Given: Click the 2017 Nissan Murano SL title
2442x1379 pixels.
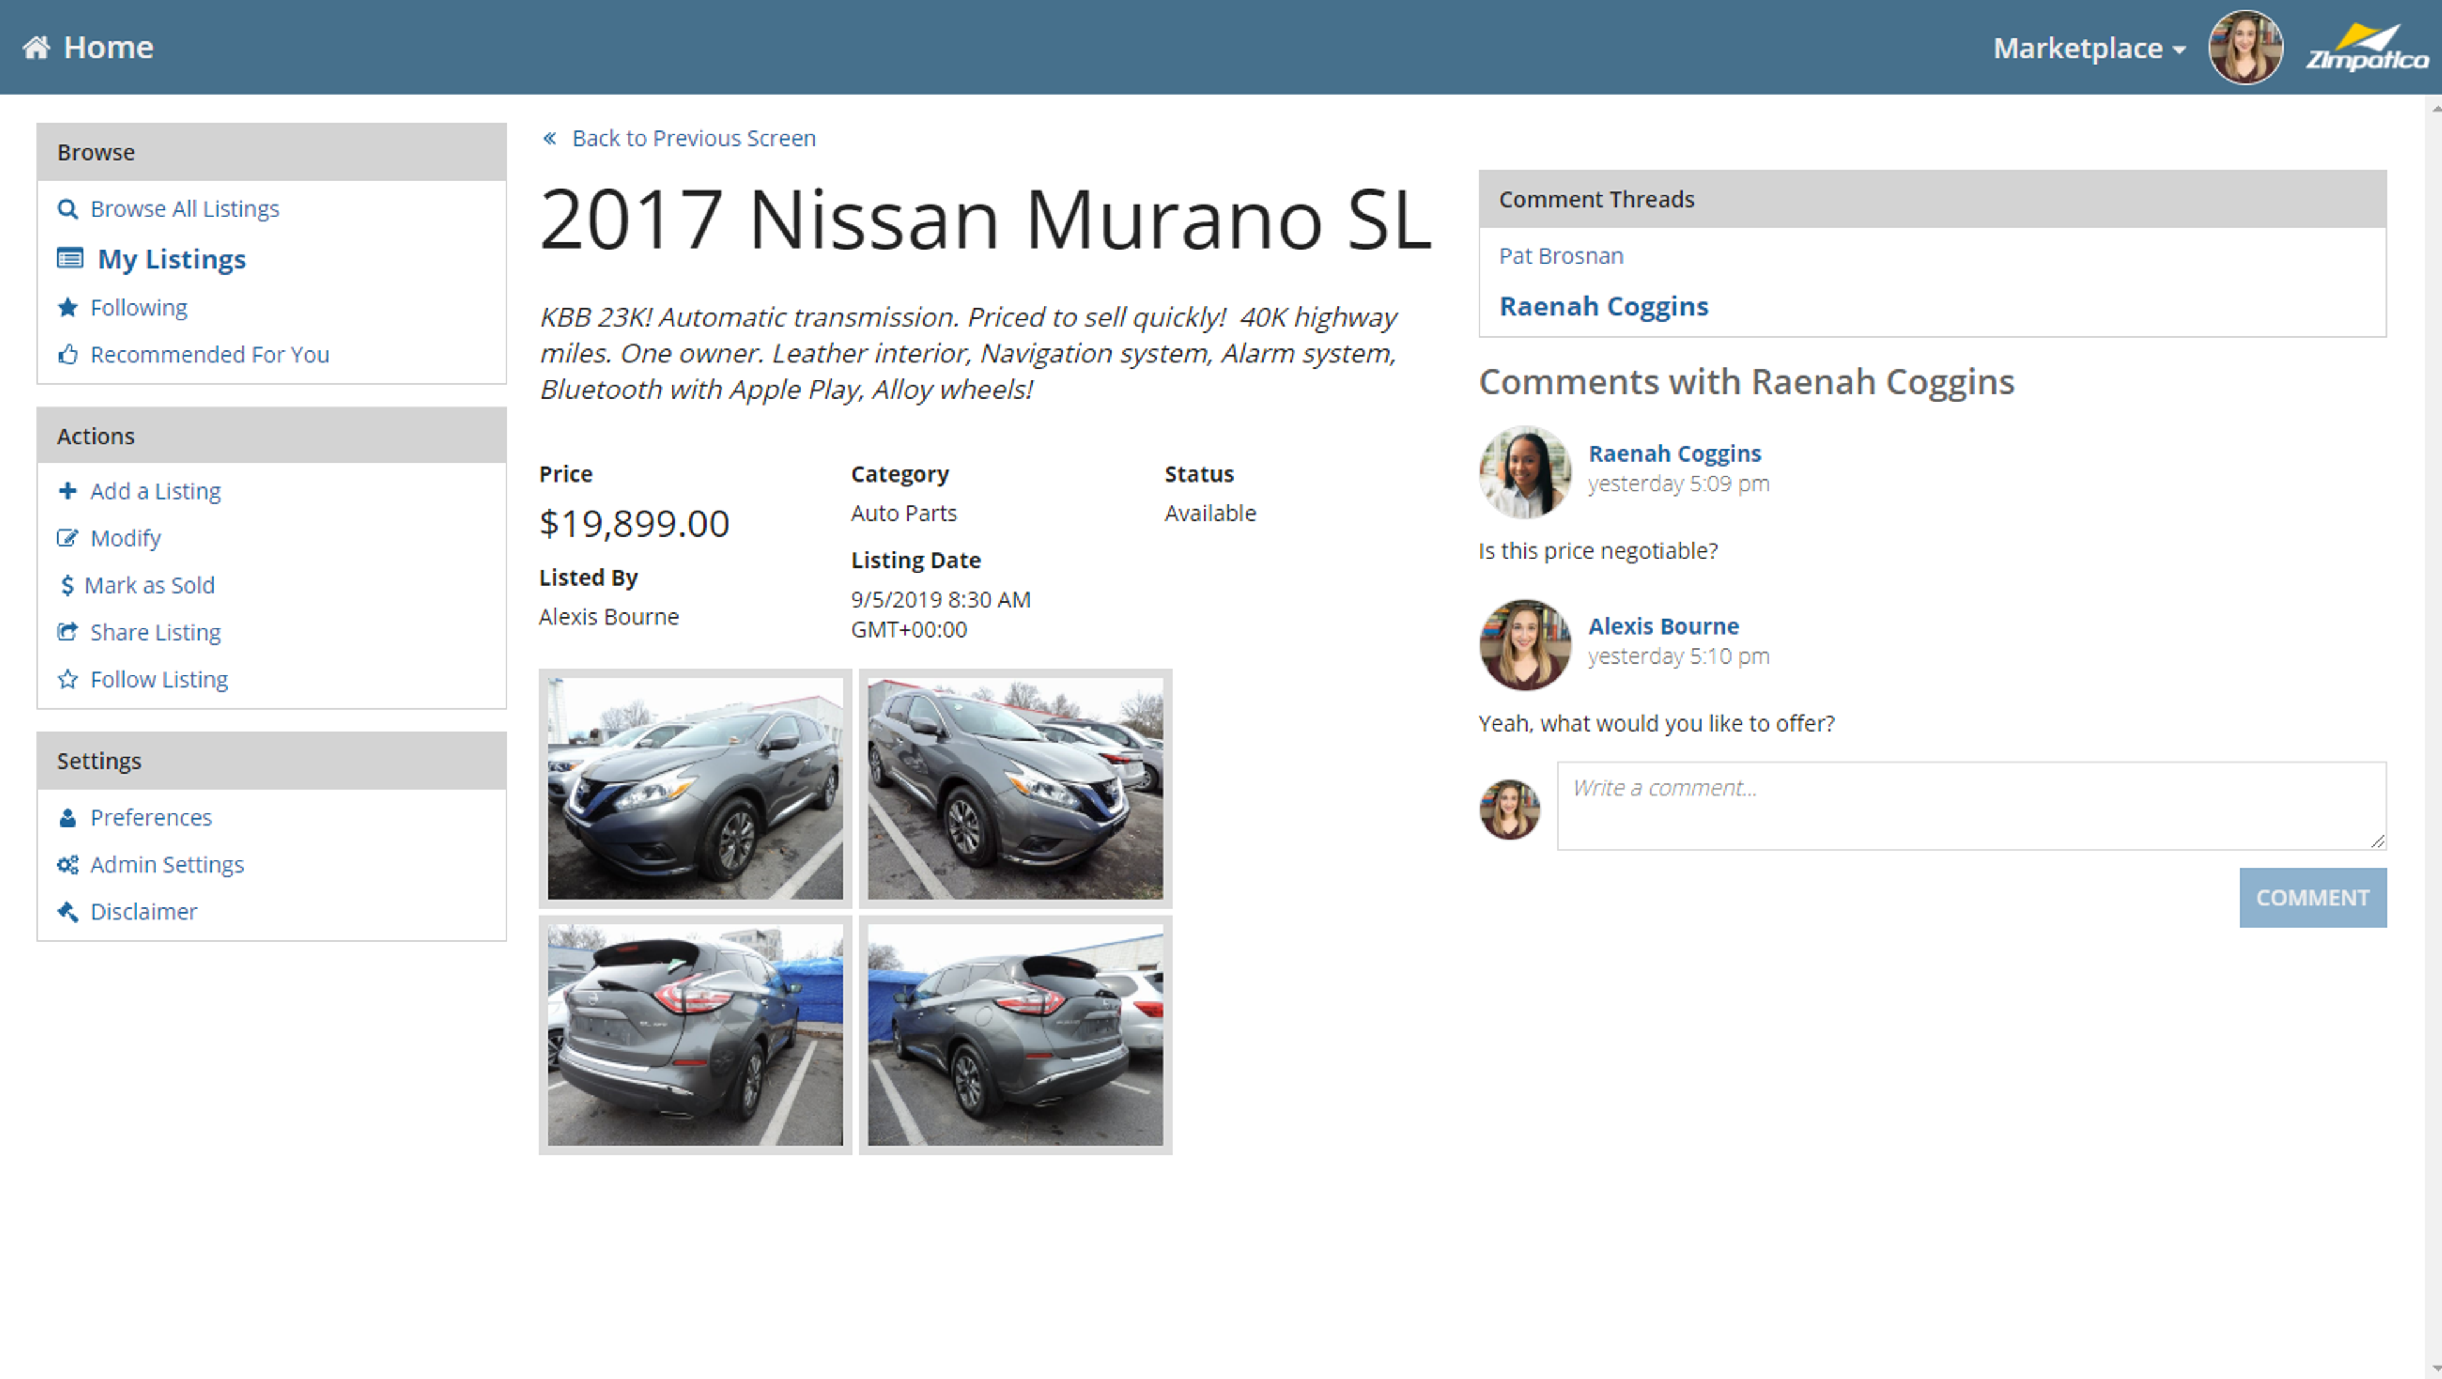Looking at the screenshot, I should coord(985,220).
